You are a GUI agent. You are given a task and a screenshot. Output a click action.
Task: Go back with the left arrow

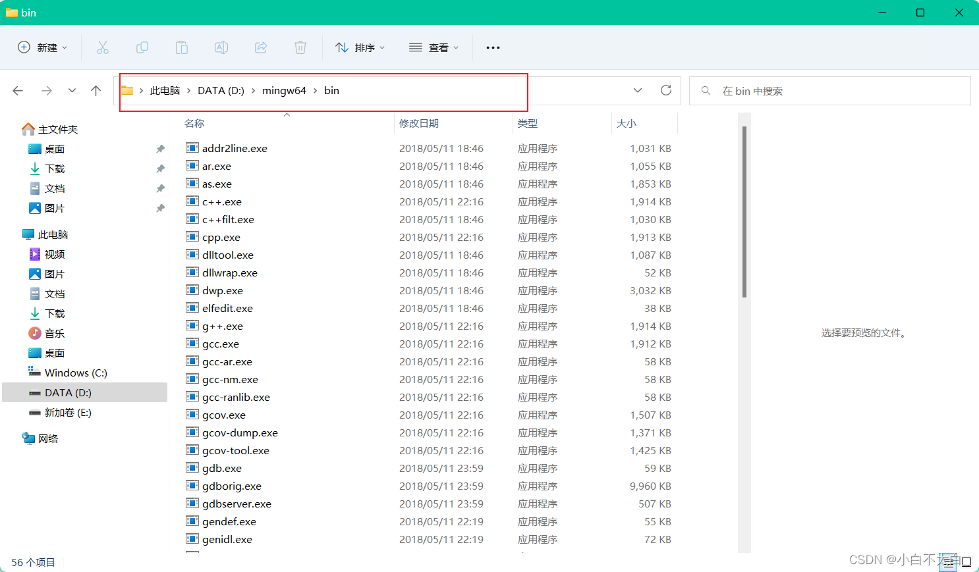[18, 91]
